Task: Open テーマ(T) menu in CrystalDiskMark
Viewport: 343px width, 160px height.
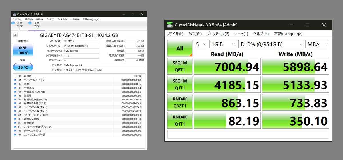Action: pos(241,34)
